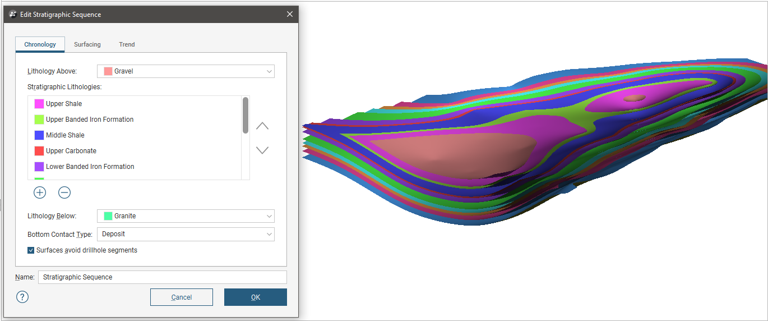Switch to the Surfacing tab
This screenshot has width=768, height=321.
click(87, 44)
